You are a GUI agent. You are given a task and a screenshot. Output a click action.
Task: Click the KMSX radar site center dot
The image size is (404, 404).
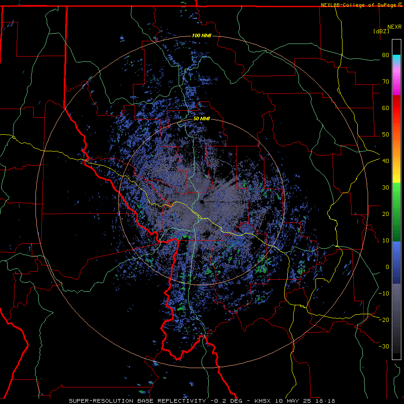202,202
